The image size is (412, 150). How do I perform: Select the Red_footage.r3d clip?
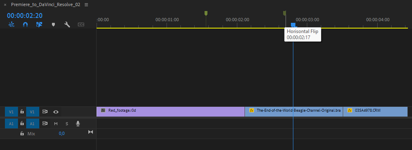point(171,112)
